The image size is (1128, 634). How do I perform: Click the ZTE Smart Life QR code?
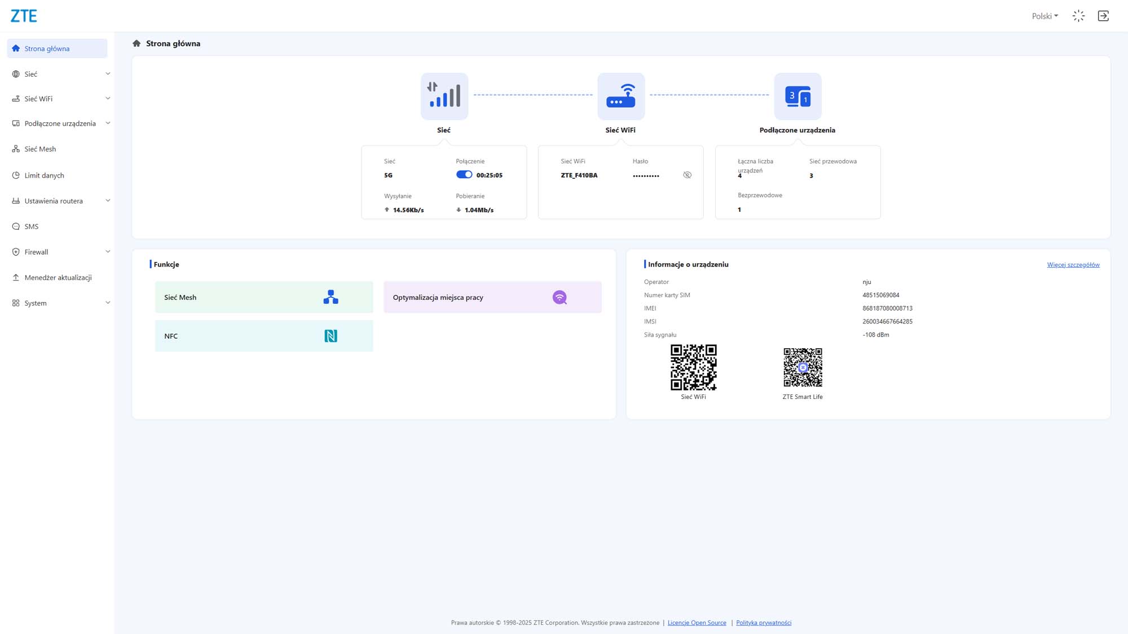pos(803,367)
